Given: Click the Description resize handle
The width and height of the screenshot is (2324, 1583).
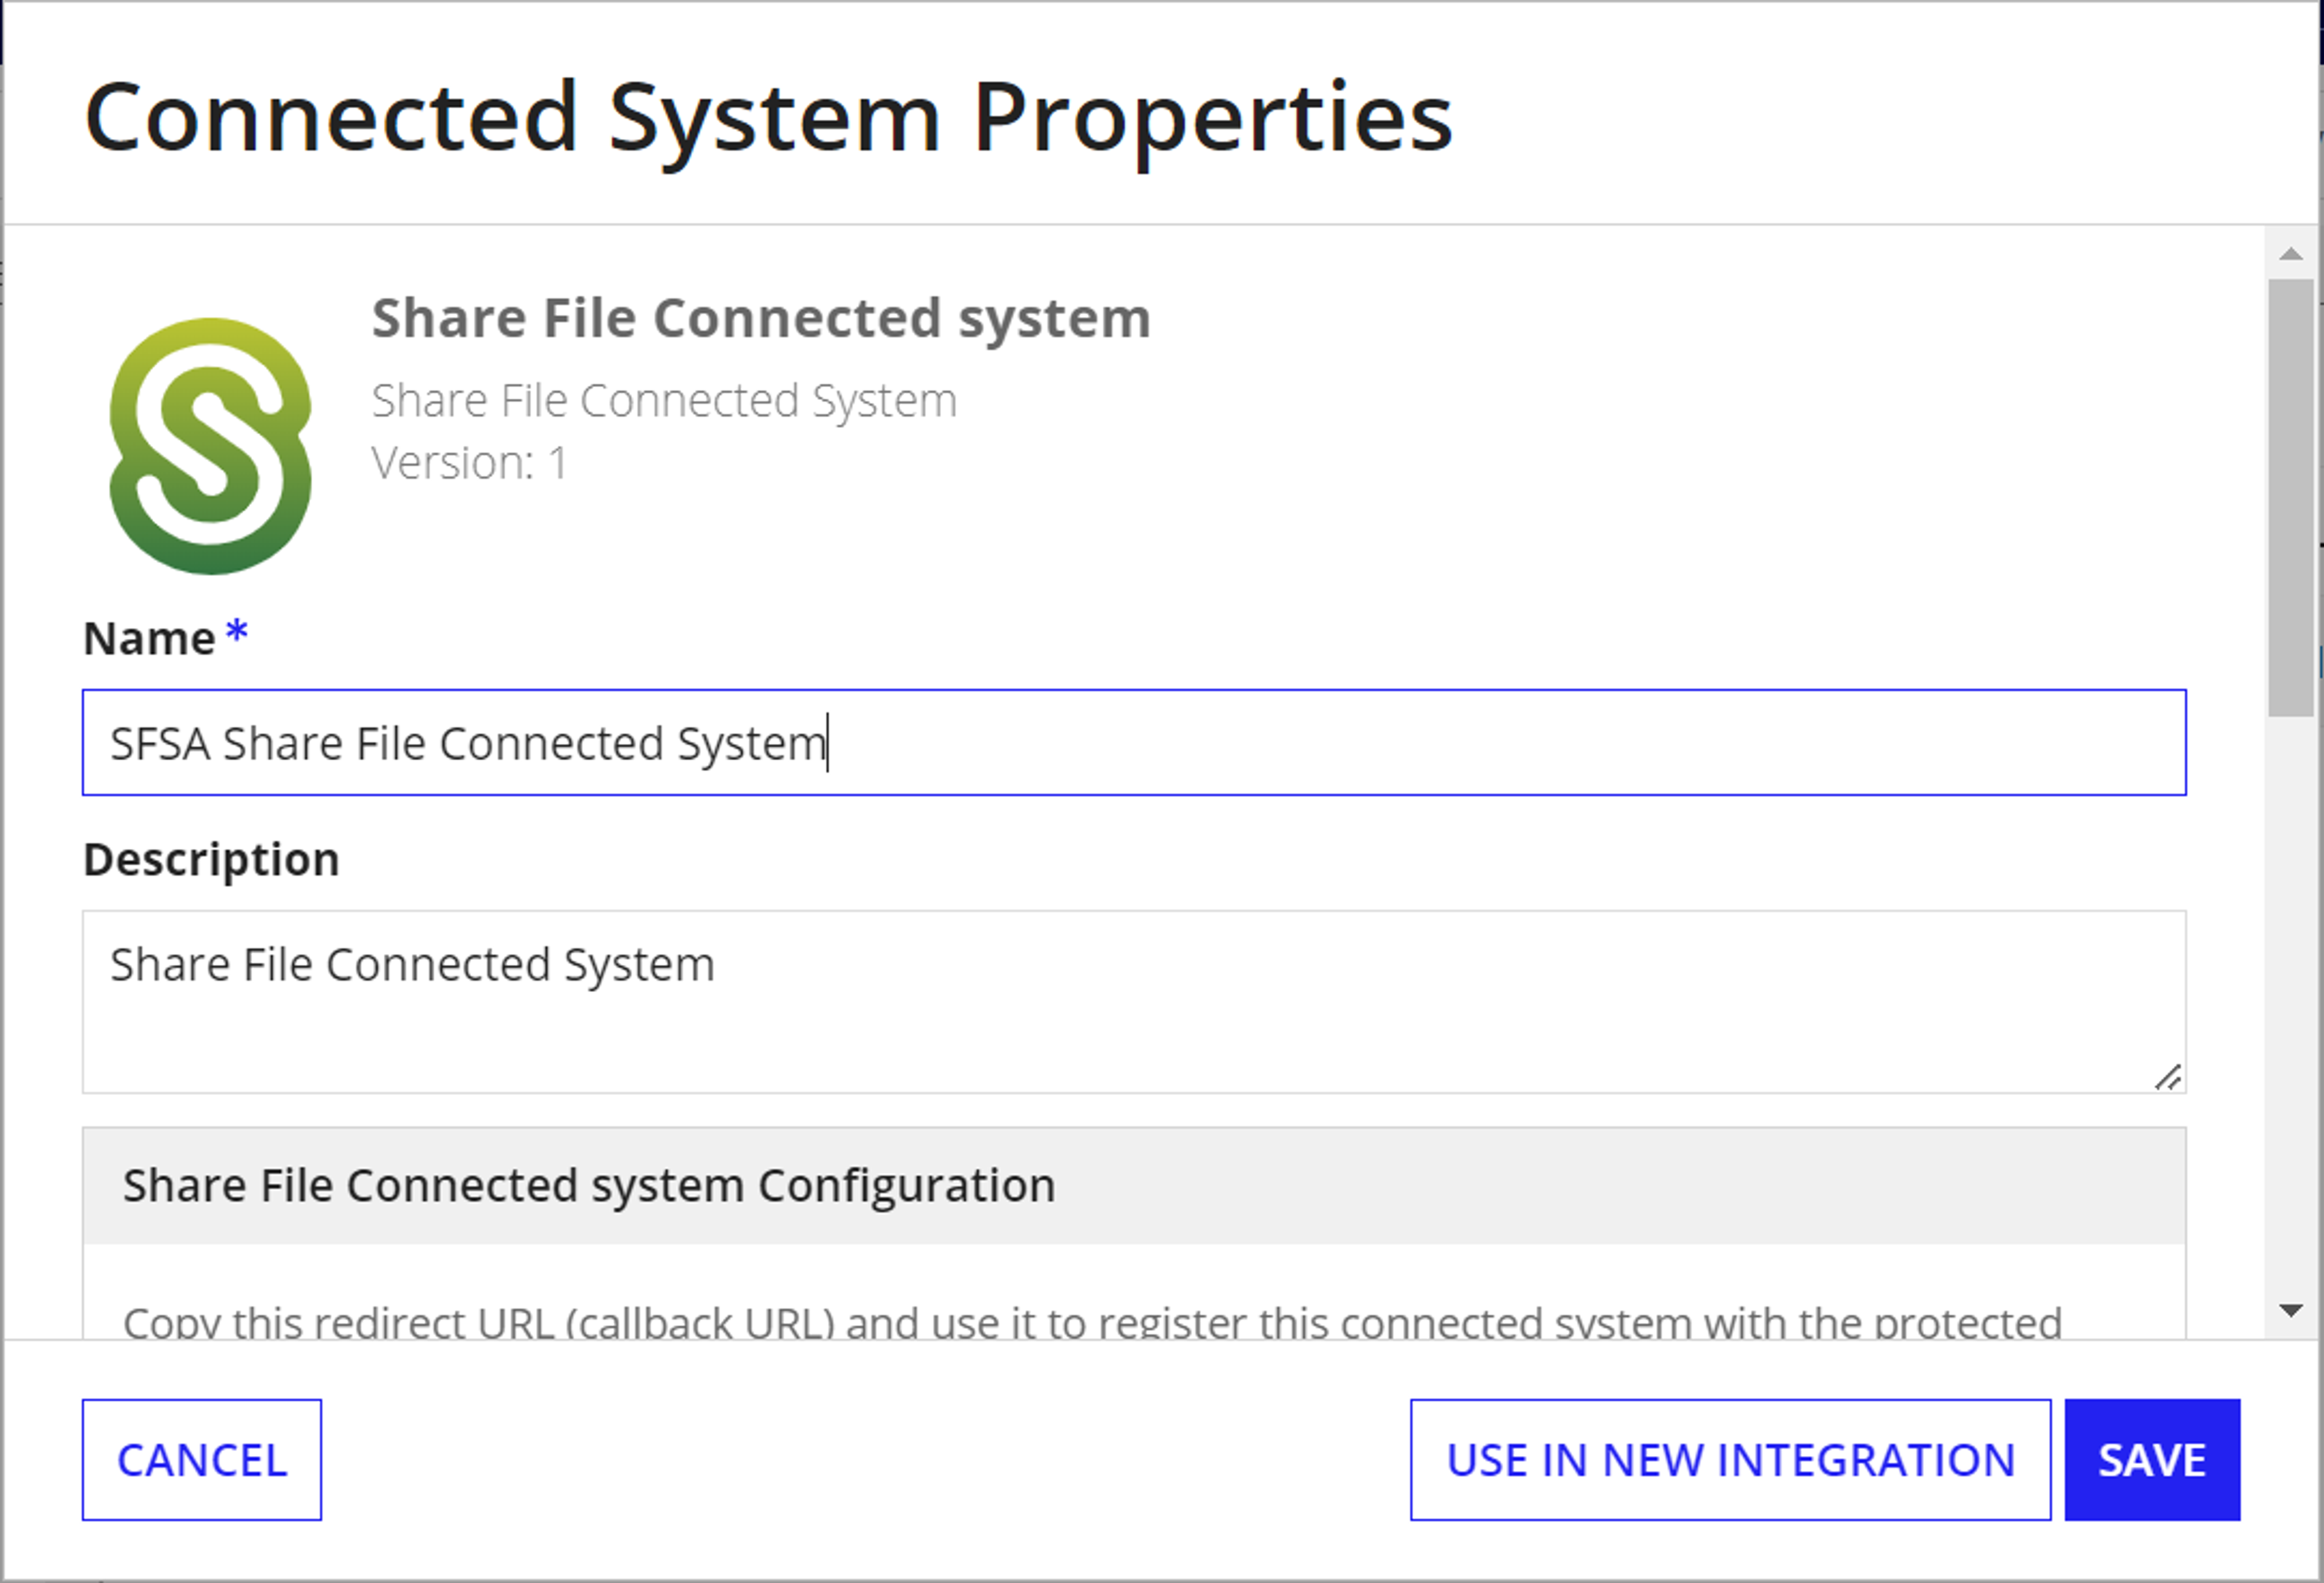Looking at the screenshot, I should 2168,1077.
